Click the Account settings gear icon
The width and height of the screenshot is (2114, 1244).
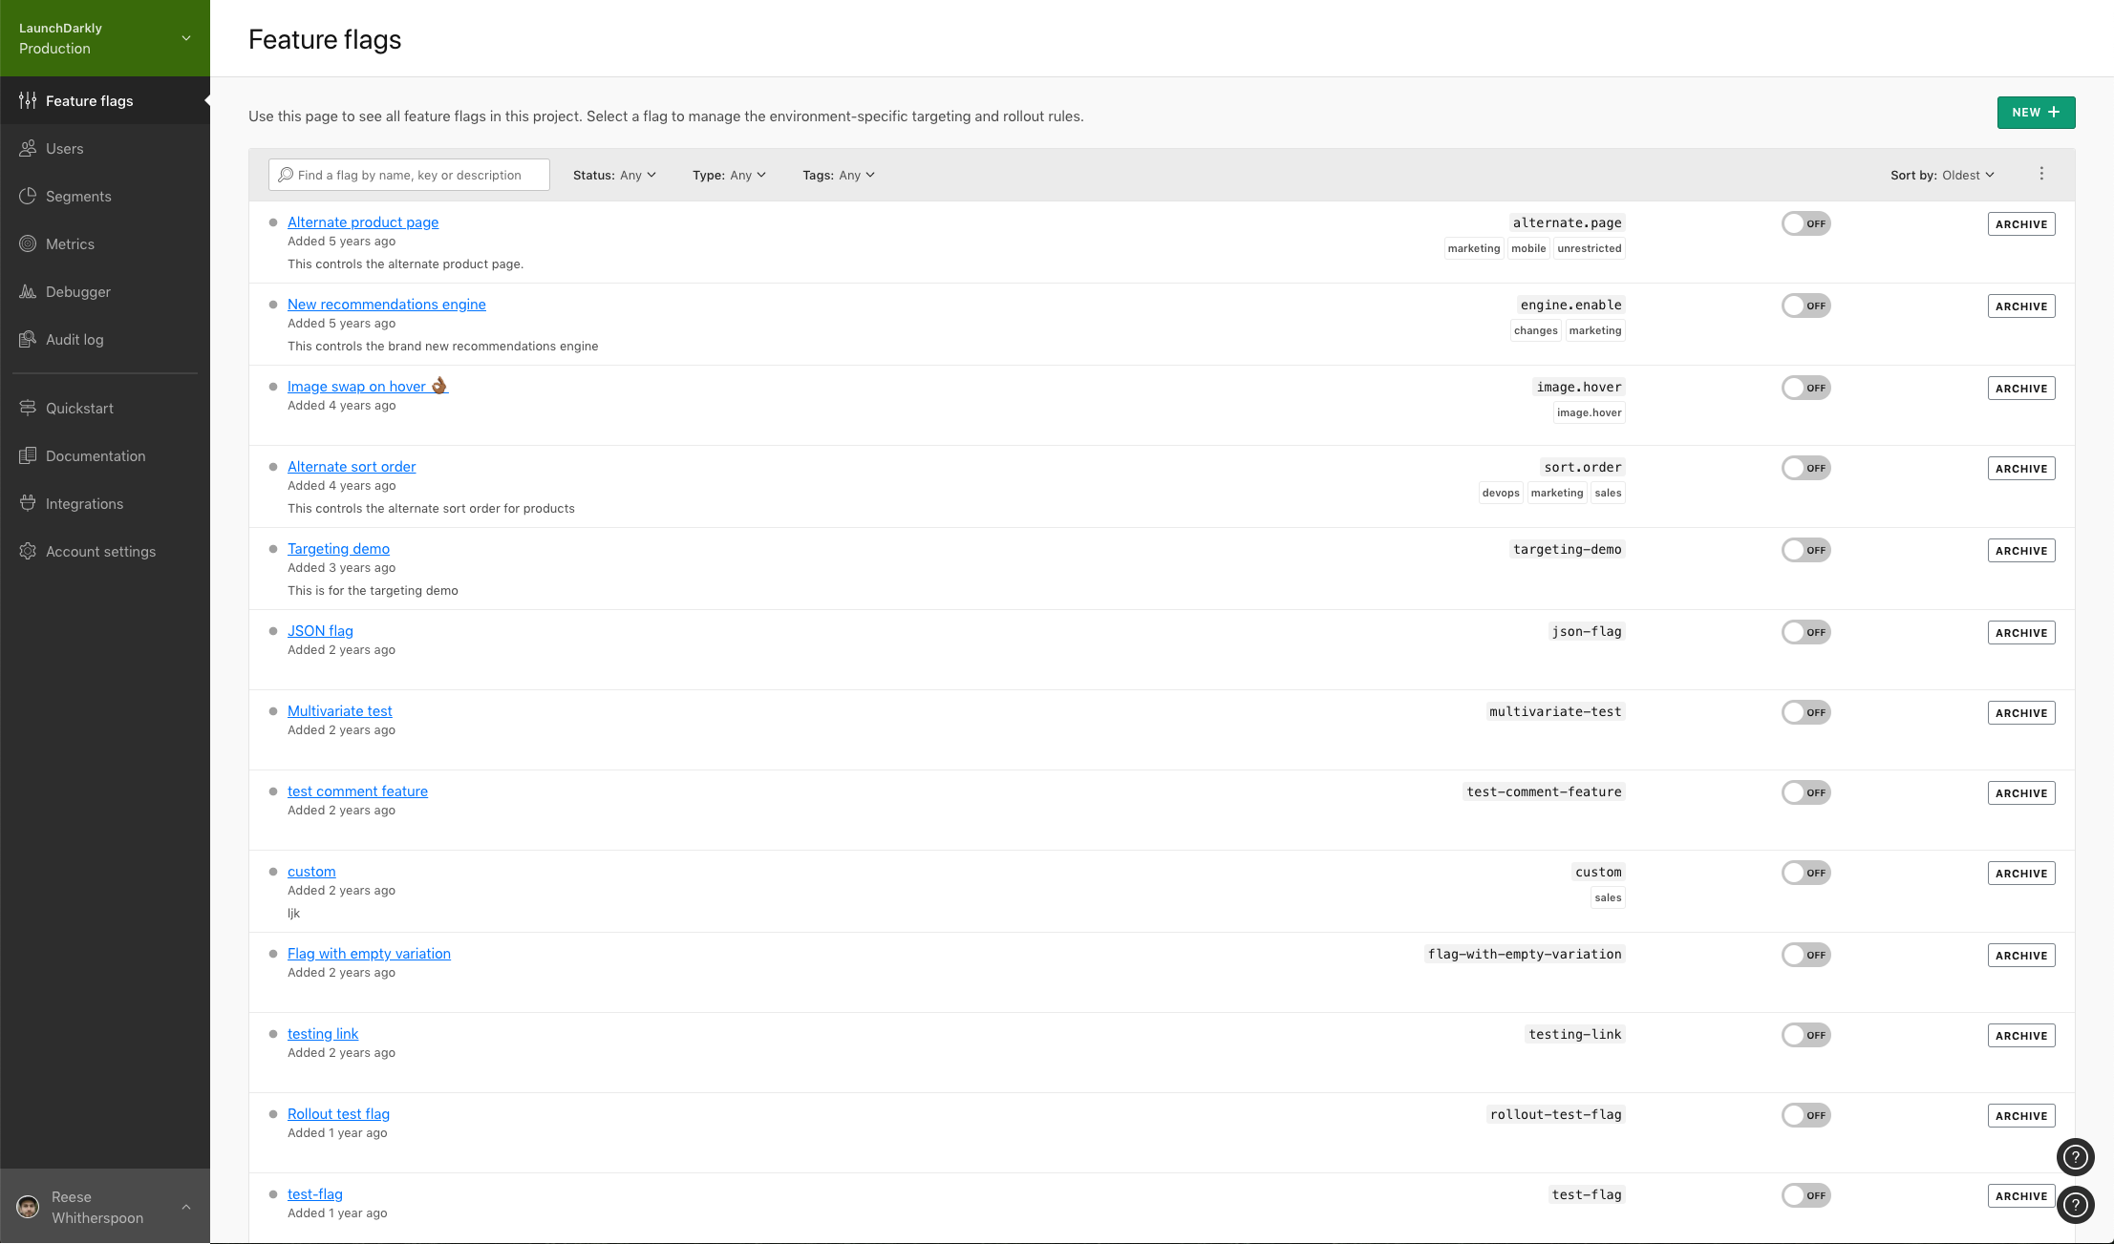[x=28, y=551]
